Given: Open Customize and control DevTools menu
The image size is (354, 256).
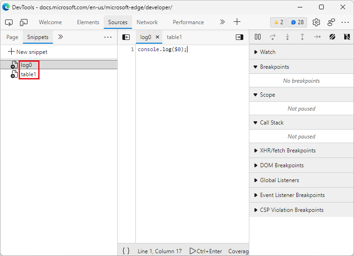Looking at the screenshot, I should [345, 22].
